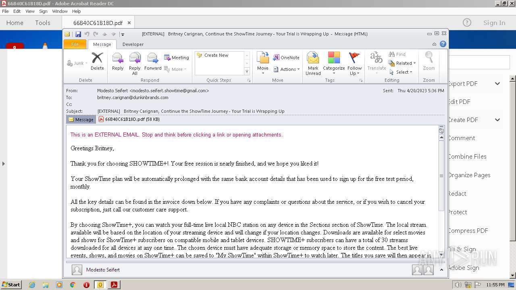The image size is (516, 290).
Task: Click the Translate icon
Action: coord(377,62)
